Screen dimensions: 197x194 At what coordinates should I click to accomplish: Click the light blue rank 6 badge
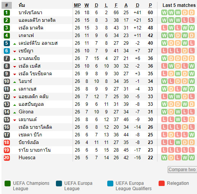click(7, 51)
